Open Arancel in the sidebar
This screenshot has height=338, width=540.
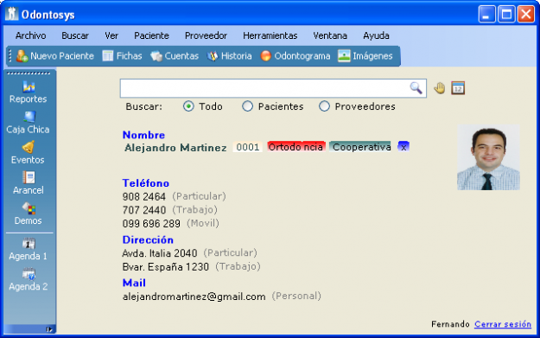tap(29, 183)
